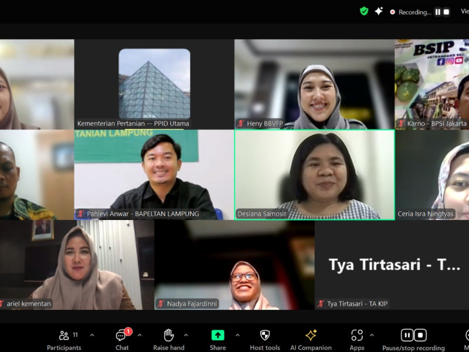
Task: Stop recording in the bottom toolbar
Action: pyautogui.click(x=420, y=335)
